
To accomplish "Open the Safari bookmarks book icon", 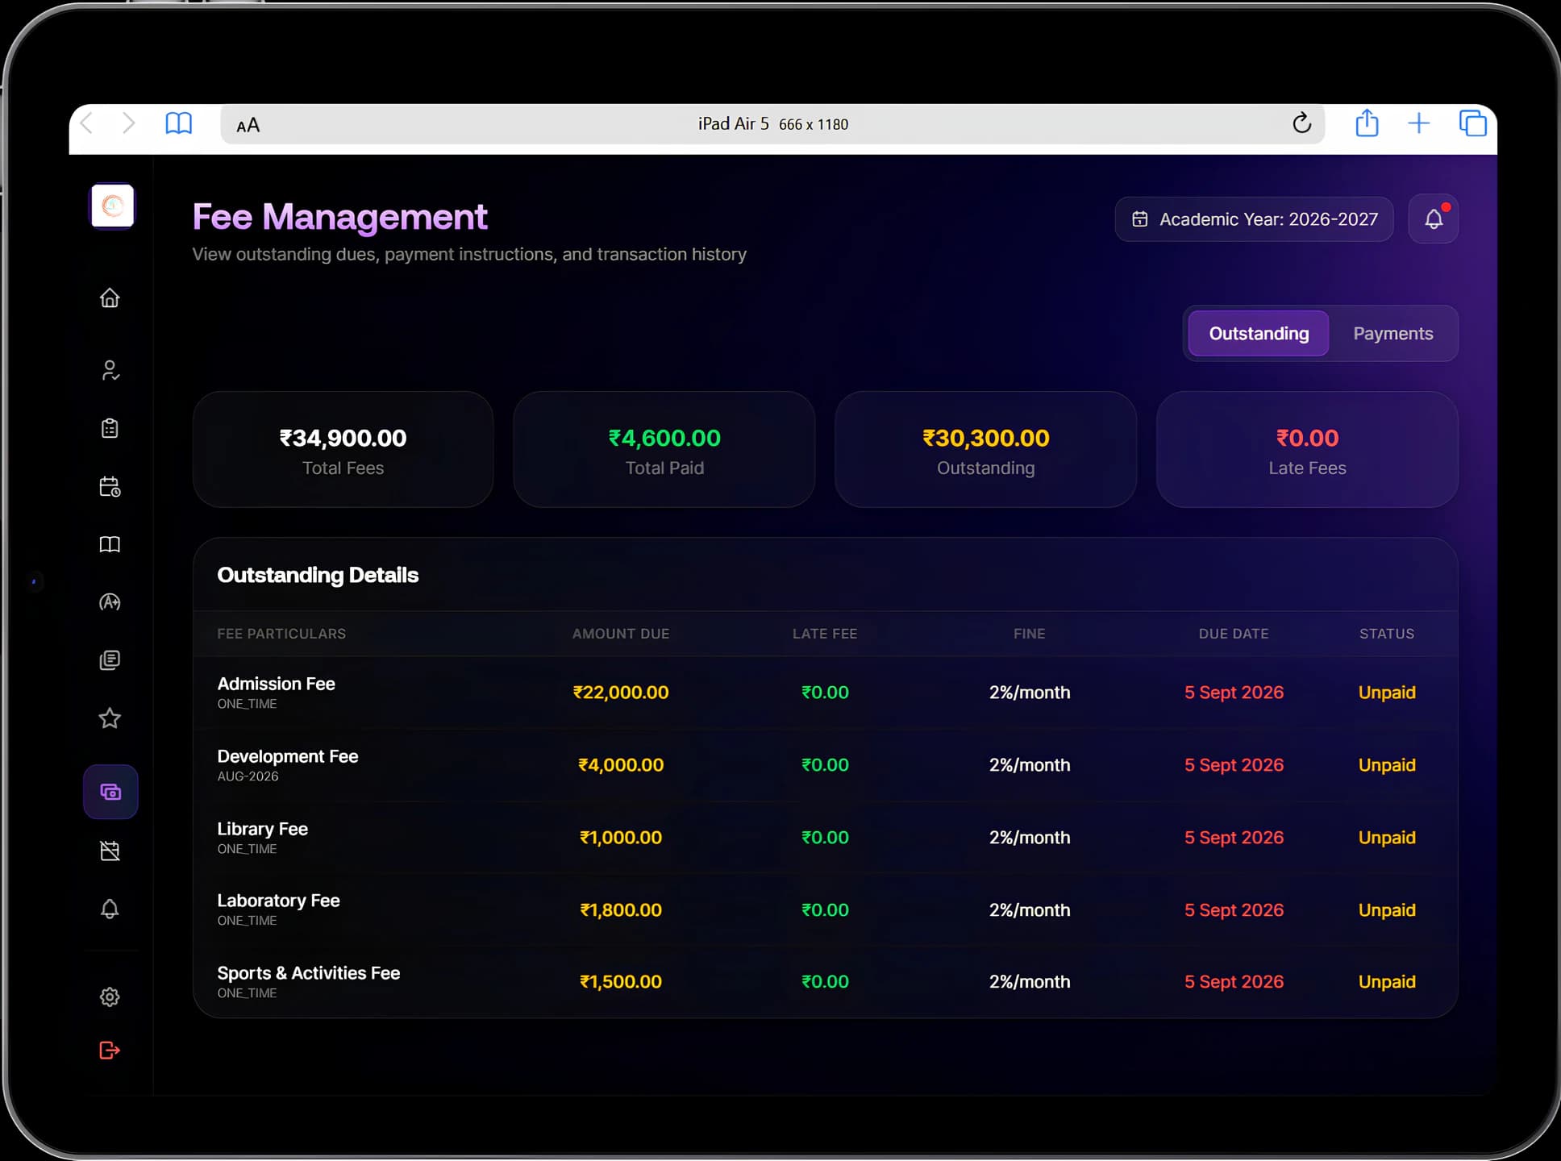I will (178, 123).
